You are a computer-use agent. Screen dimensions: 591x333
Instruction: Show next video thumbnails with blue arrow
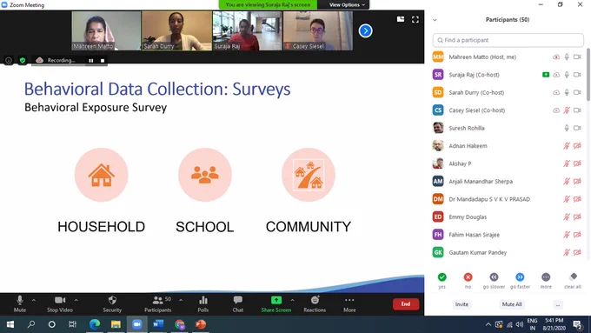[365, 31]
